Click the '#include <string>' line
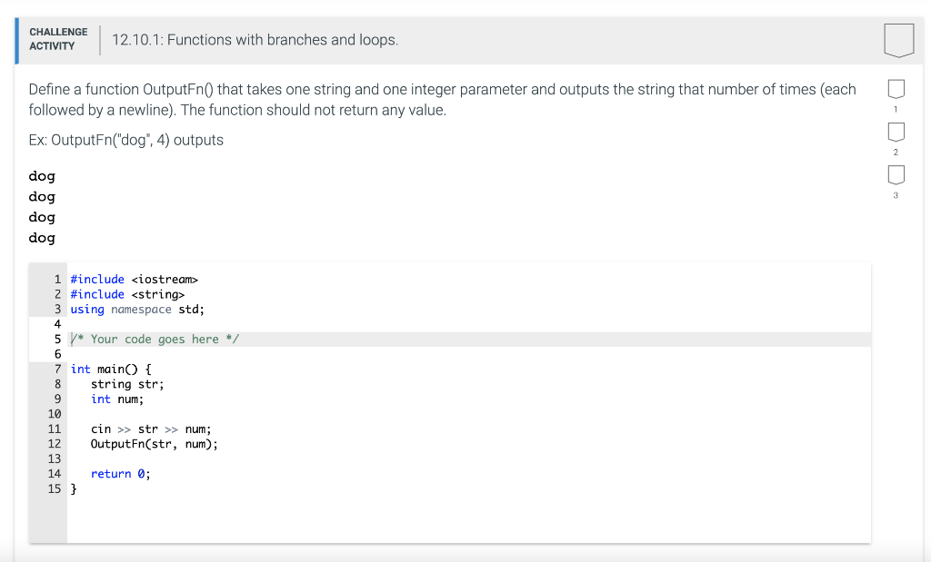This screenshot has width=931, height=562. [127, 293]
